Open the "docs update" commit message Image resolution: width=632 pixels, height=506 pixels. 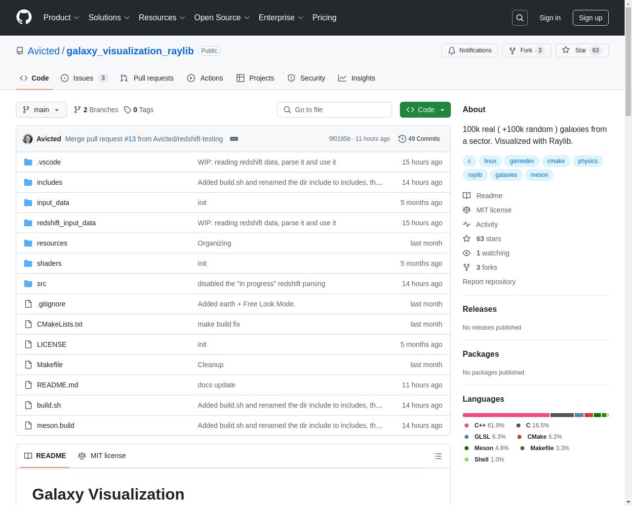pyautogui.click(x=216, y=385)
